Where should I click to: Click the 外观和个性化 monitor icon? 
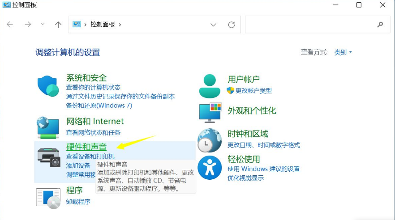(x=210, y=112)
